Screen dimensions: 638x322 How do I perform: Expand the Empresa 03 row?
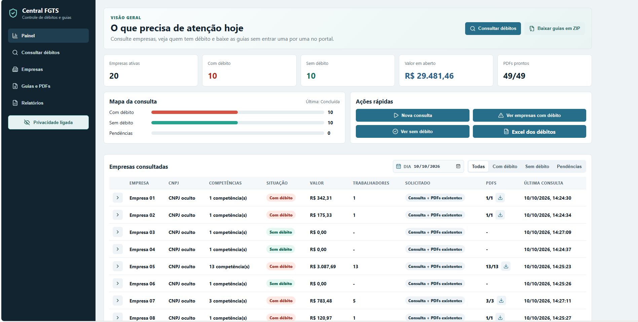tap(117, 232)
